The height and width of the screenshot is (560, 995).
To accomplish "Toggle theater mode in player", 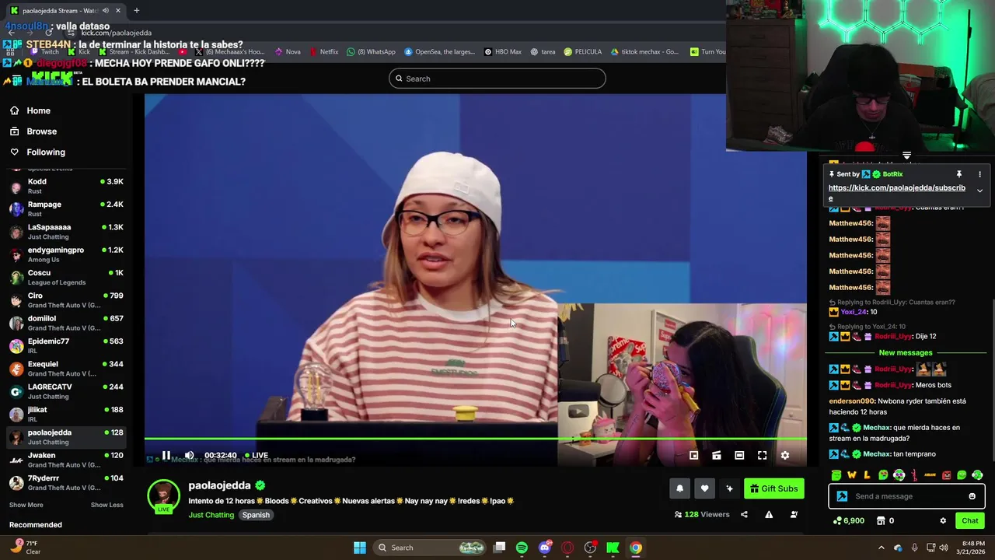I will coord(739,456).
